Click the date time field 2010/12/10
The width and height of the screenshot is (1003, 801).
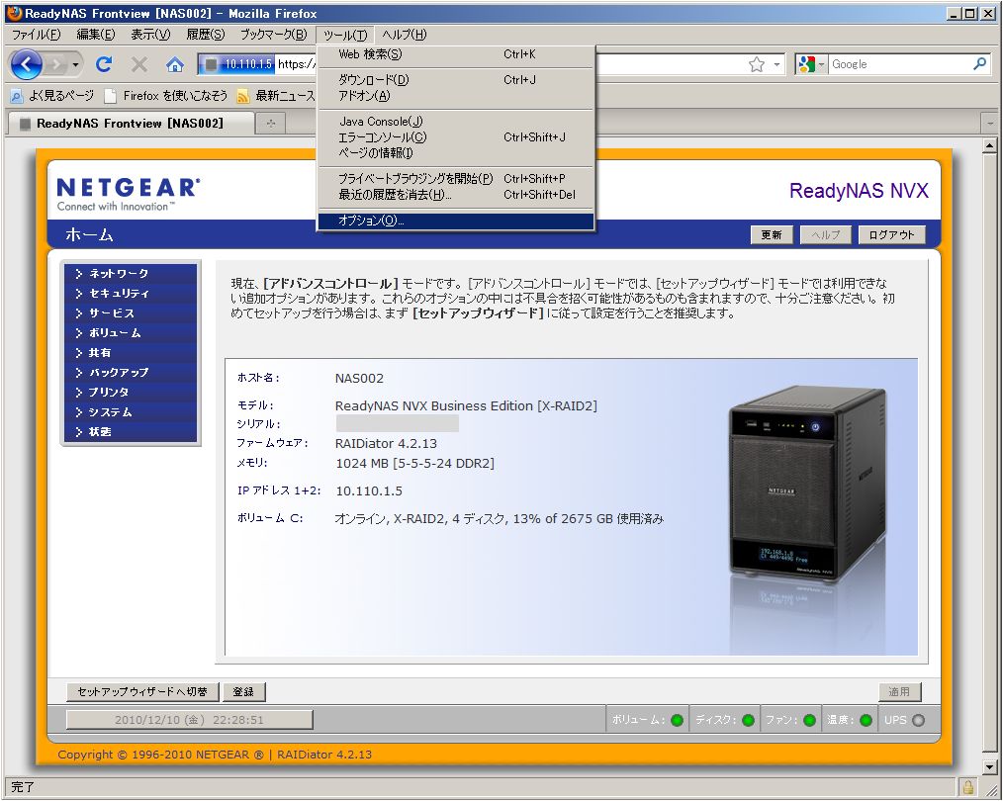pyautogui.click(x=189, y=720)
